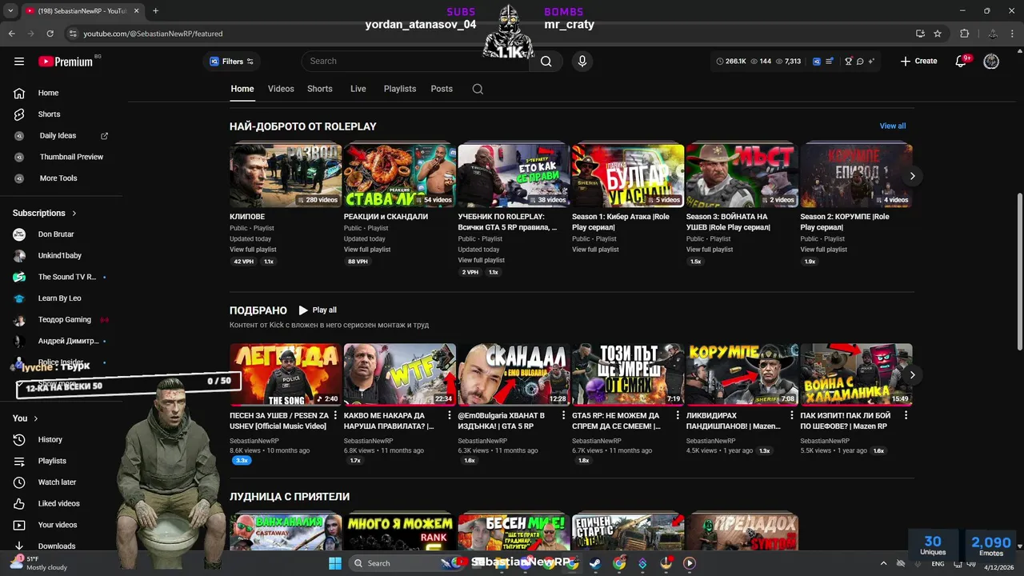Click the list icon in extension toolbar
This screenshot has width=1024, height=576.
[x=830, y=62]
